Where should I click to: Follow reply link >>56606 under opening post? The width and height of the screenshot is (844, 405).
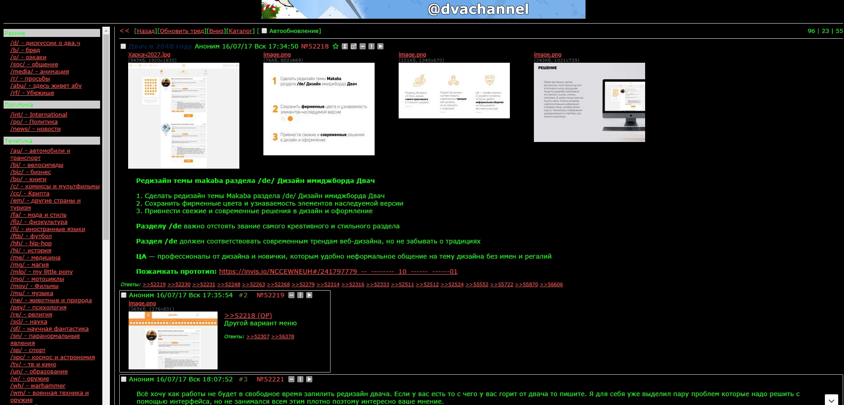551,284
